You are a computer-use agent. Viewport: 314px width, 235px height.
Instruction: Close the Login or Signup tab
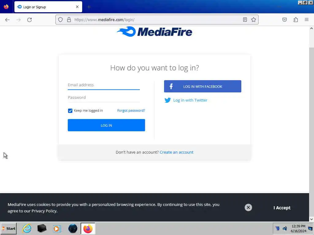click(77, 7)
